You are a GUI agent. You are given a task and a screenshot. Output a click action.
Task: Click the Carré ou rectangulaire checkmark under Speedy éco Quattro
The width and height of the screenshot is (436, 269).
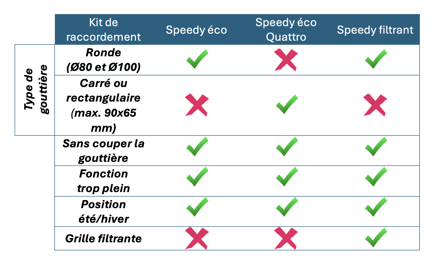coord(287,104)
